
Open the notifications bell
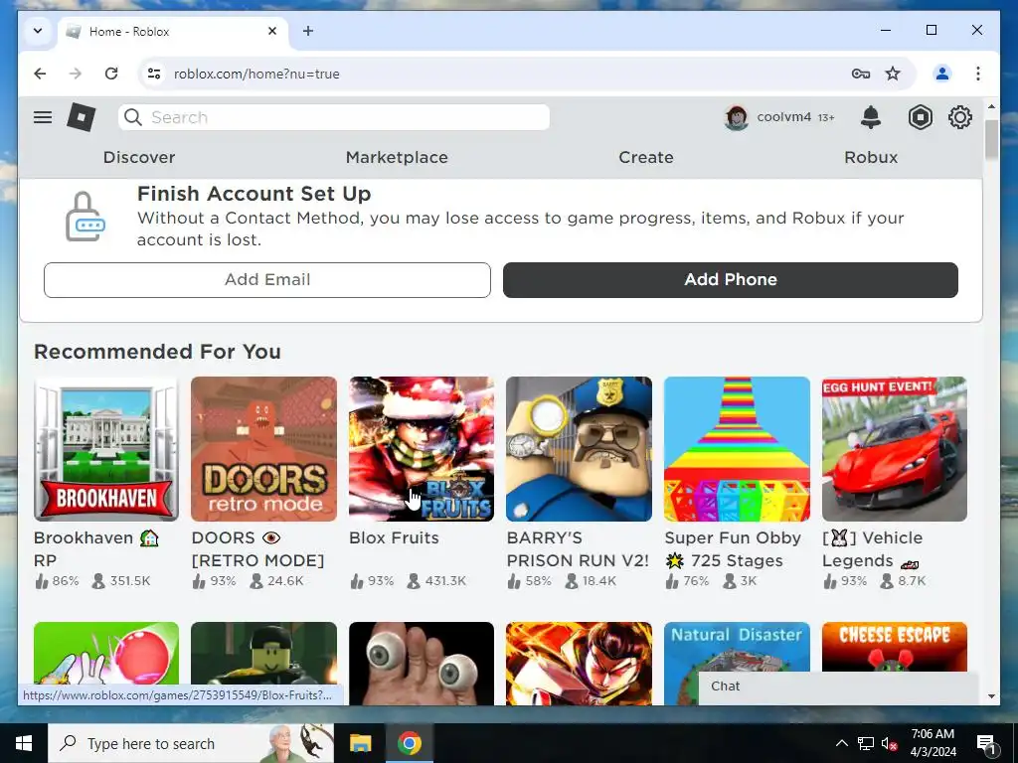(871, 117)
